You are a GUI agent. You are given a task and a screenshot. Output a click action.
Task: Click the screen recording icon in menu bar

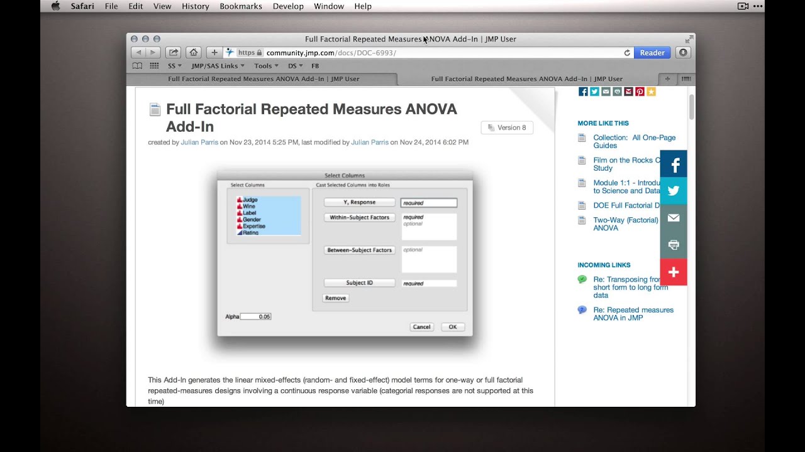743,6
